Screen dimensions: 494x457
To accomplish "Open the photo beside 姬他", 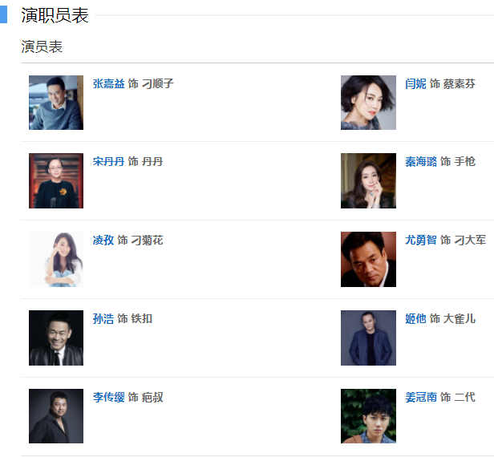I will coord(368,338).
